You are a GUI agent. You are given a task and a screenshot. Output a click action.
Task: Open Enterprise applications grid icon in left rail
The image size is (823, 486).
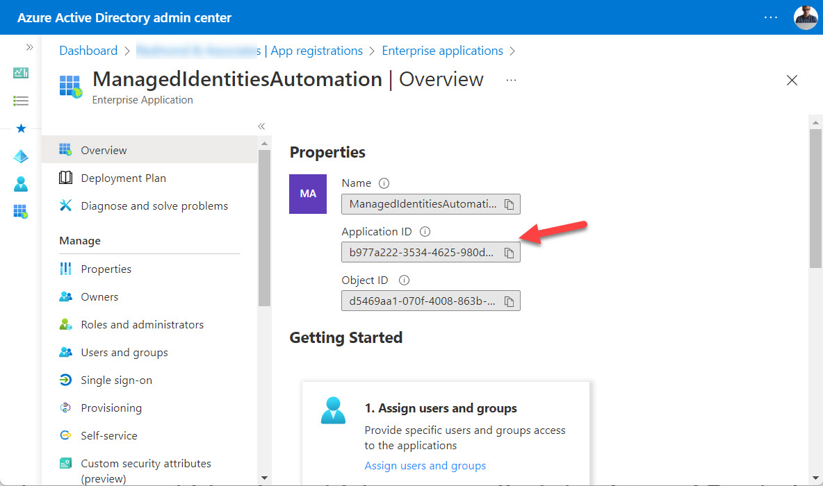(21, 211)
